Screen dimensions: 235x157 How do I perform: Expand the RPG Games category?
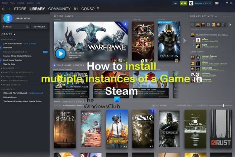2,68
